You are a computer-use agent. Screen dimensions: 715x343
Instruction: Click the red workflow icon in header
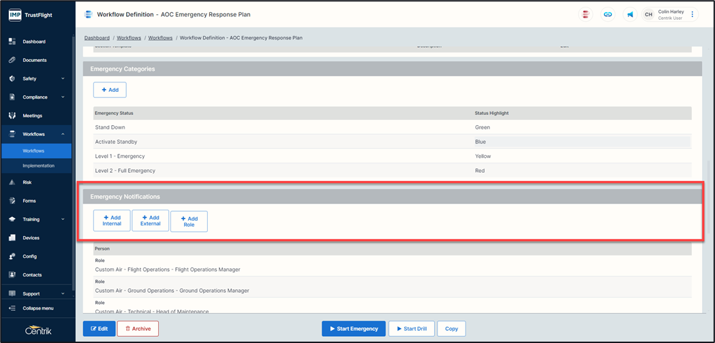[585, 14]
